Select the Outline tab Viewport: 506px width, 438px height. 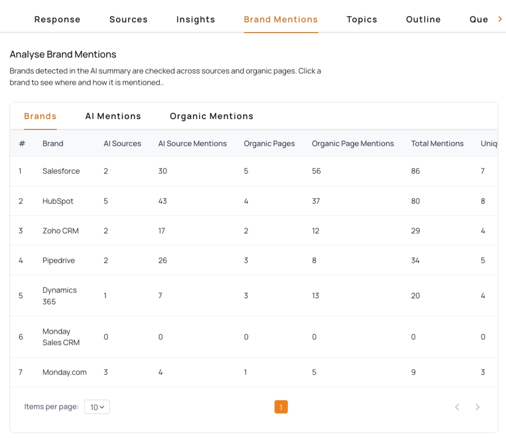coord(423,20)
